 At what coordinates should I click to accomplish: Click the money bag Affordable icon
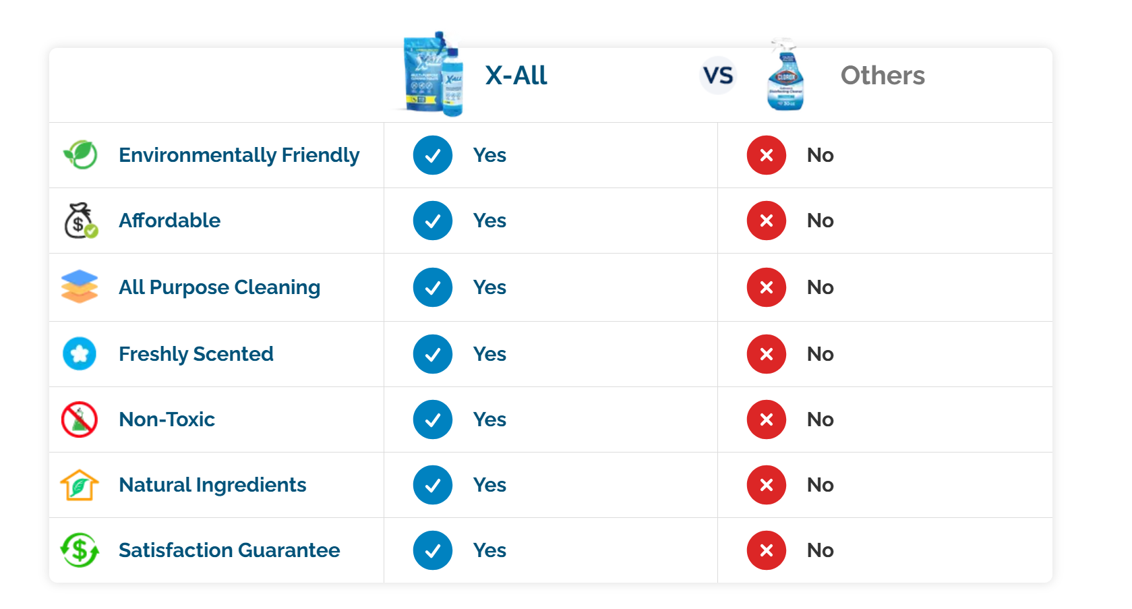[80, 221]
